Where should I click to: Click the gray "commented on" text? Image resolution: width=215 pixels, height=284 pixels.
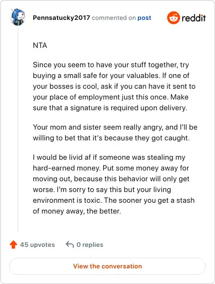click(113, 18)
